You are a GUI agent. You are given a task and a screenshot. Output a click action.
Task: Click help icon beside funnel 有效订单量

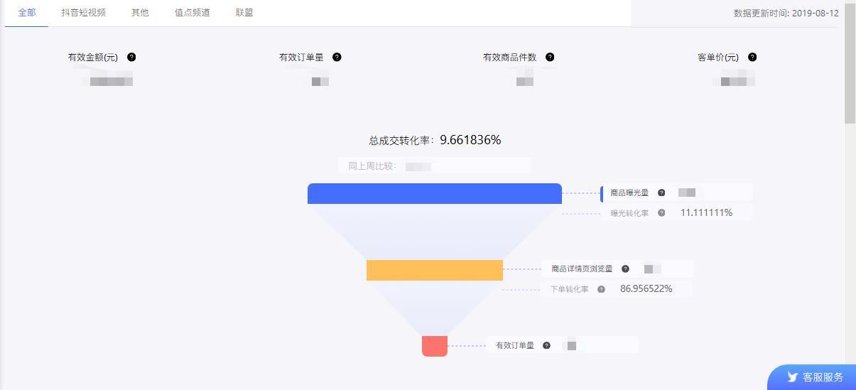[546, 345]
